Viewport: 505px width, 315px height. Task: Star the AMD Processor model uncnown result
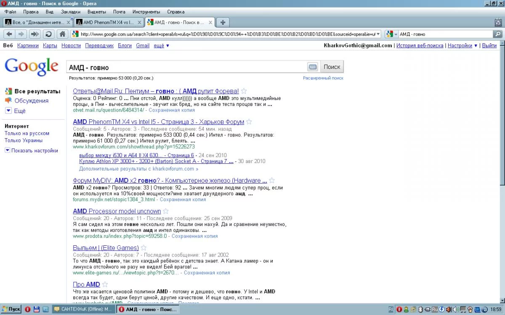(x=166, y=211)
